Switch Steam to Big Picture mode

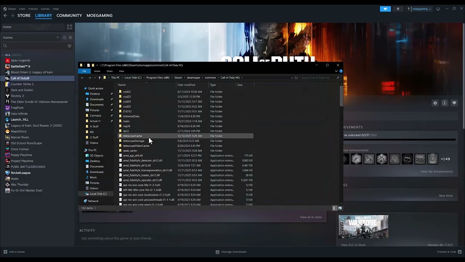click(x=438, y=9)
